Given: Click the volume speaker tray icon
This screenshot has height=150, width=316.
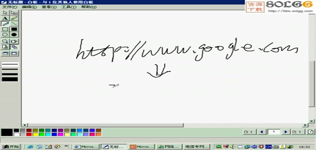Looking at the screenshot, I should pyautogui.click(x=232, y=147).
